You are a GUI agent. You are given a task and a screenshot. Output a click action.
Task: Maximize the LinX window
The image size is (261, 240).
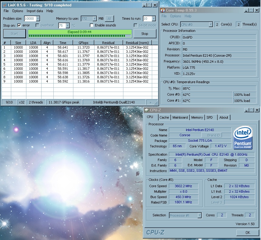[x=149, y=5]
